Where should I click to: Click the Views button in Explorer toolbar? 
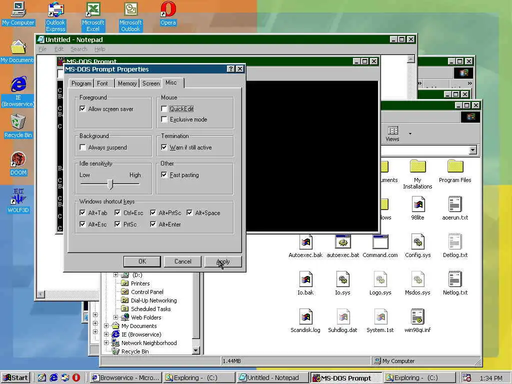[392, 134]
